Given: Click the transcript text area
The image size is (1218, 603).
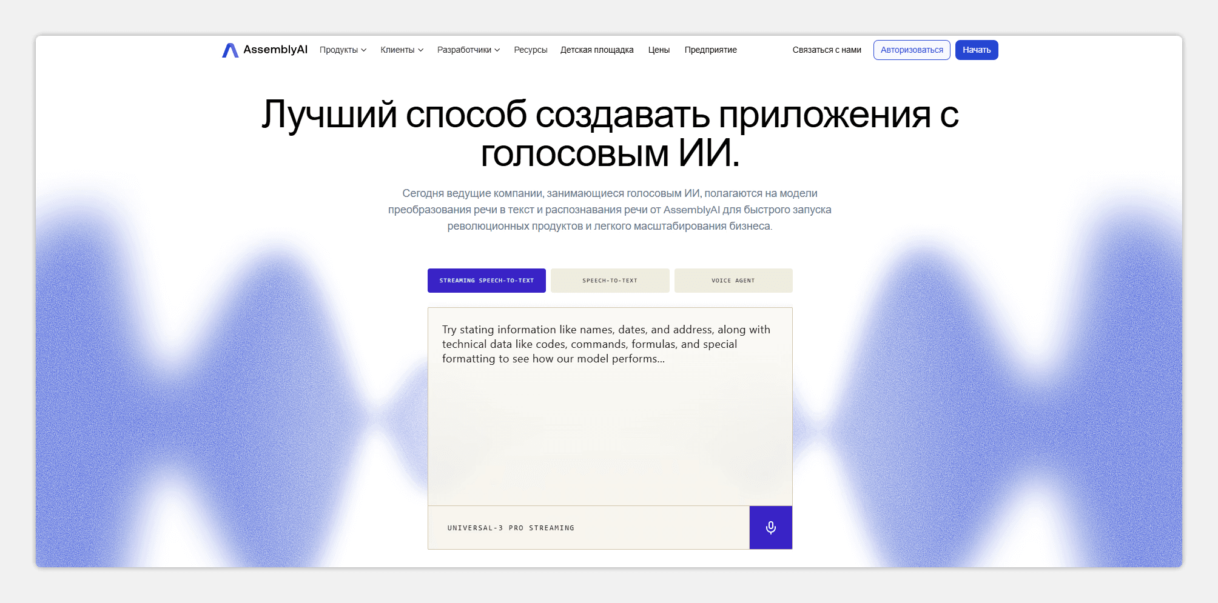Looking at the screenshot, I should point(610,407).
